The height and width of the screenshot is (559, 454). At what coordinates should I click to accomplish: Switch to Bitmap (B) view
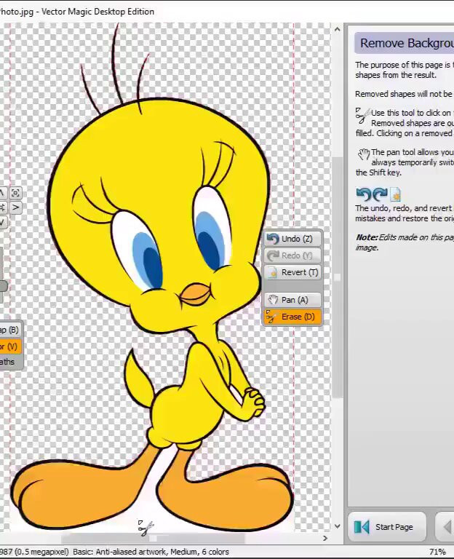tap(10, 330)
